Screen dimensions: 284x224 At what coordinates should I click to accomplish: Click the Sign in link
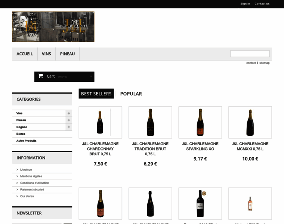click(245, 4)
